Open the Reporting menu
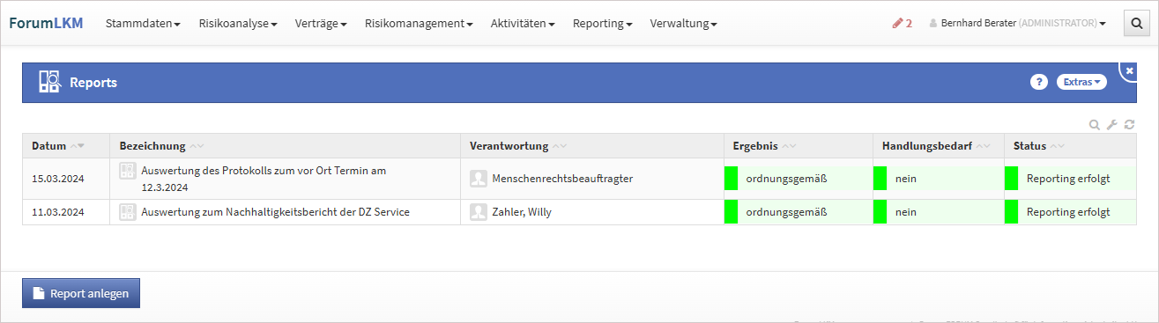The image size is (1159, 323). point(602,23)
